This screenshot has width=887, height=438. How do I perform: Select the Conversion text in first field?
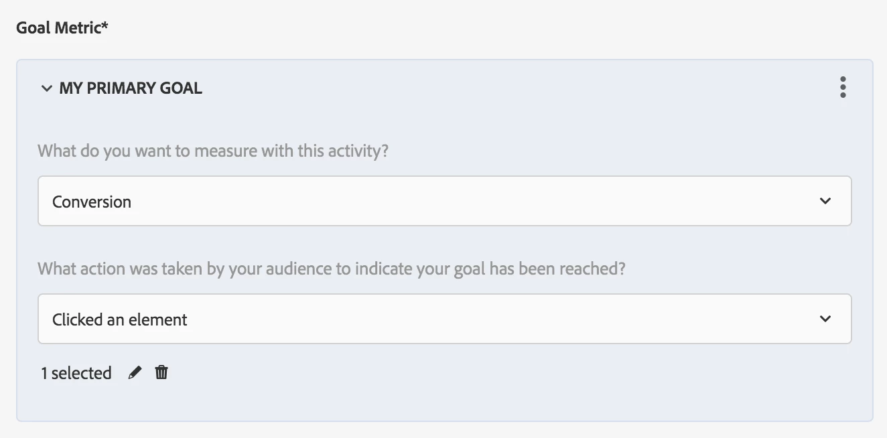(92, 202)
